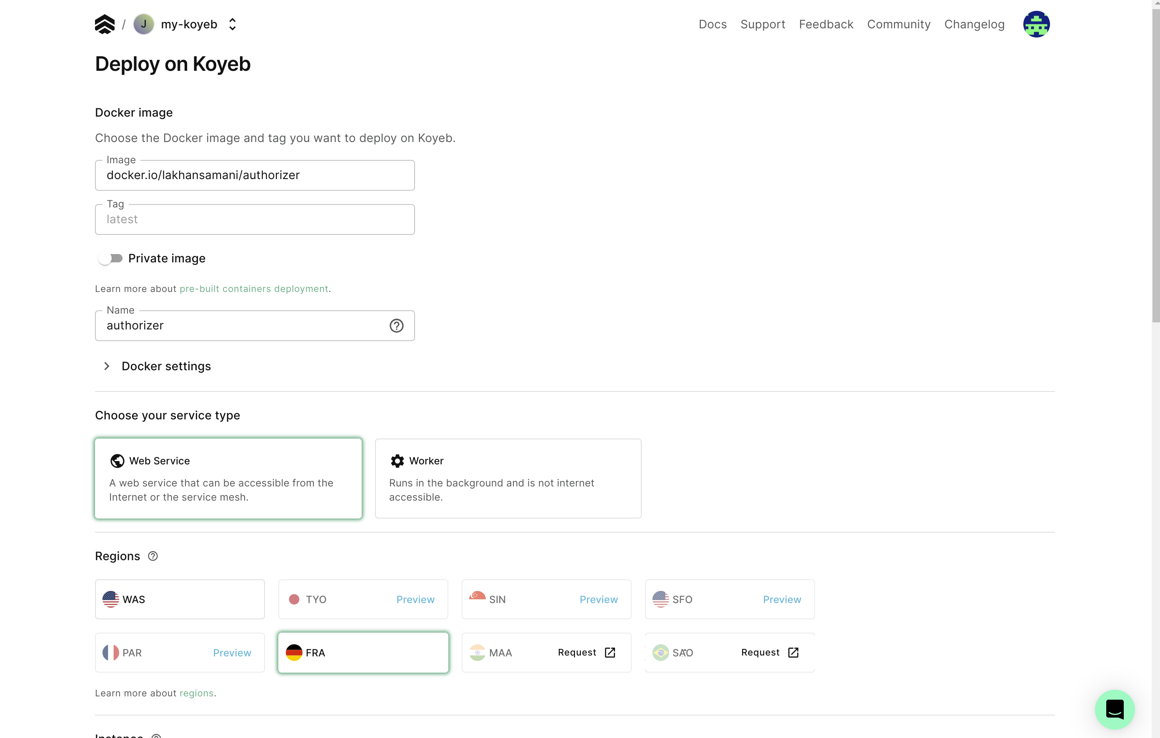Open the chat support bubble
This screenshot has height=738, width=1160.
(x=1114, y=709)
